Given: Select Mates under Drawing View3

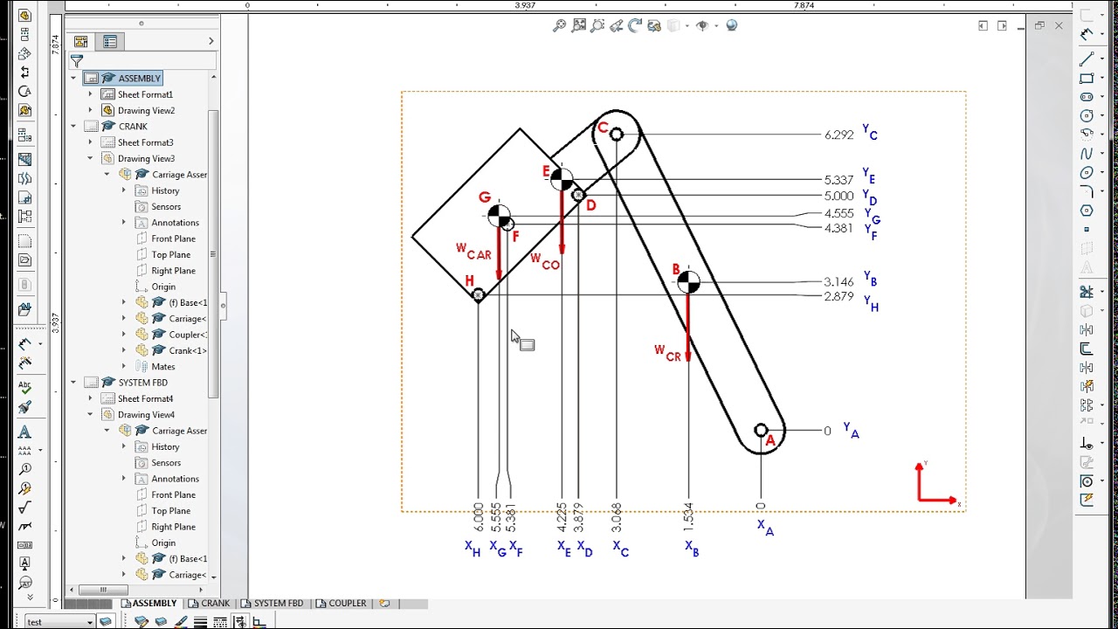Looking at the screenshot, I should (x=163, y=367).
